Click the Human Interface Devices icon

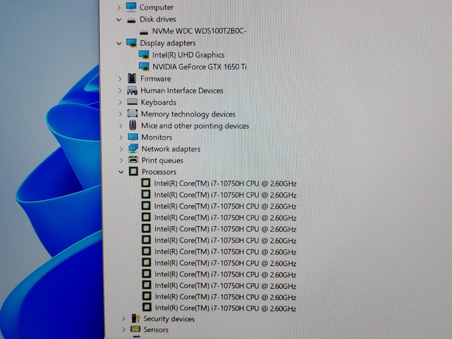point(132,91)
